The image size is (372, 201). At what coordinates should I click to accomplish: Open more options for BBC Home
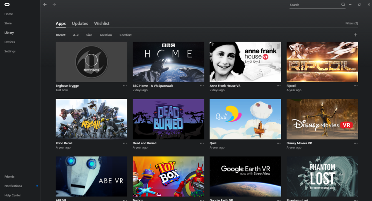pos(202,86)
